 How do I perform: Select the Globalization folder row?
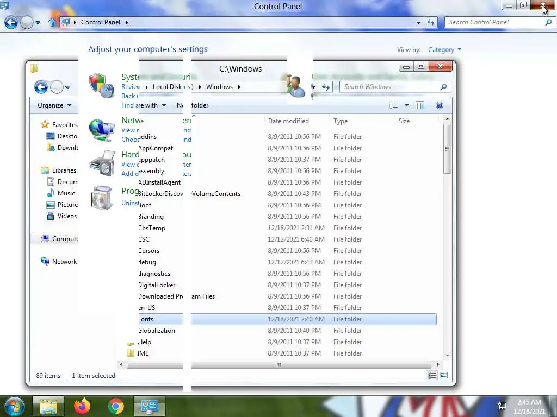click(287, 331)
